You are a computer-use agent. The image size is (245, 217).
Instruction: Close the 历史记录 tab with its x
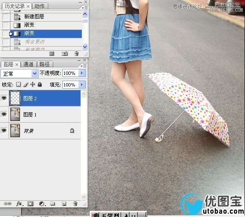pos(28,6)
